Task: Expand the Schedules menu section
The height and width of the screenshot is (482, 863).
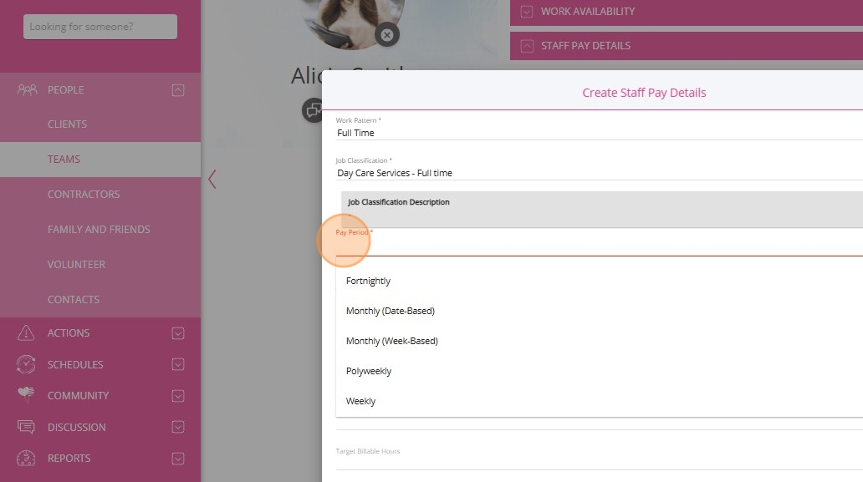Action: (x=178, y=364)
